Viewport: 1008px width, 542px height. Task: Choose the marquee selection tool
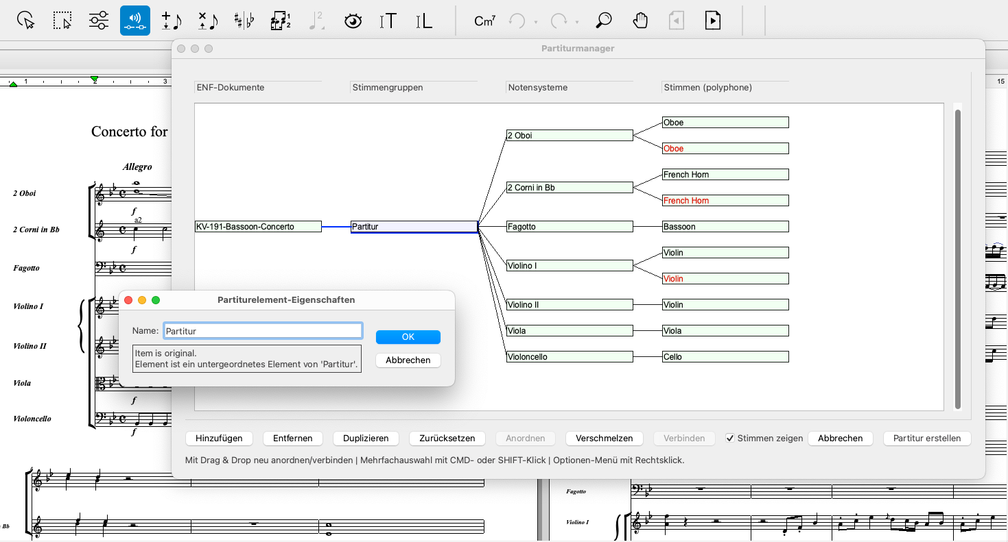[x=62, y=21]
